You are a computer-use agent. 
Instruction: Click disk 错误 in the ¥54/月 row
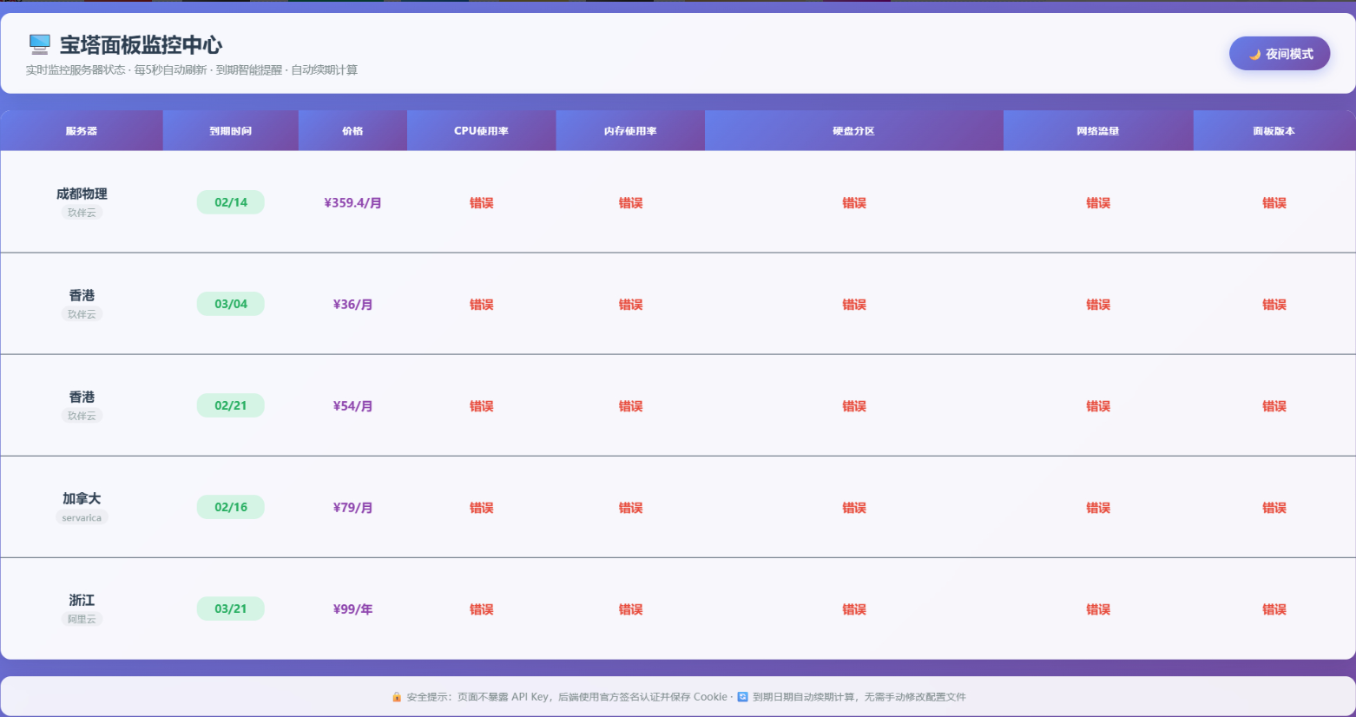pos(854,405)
